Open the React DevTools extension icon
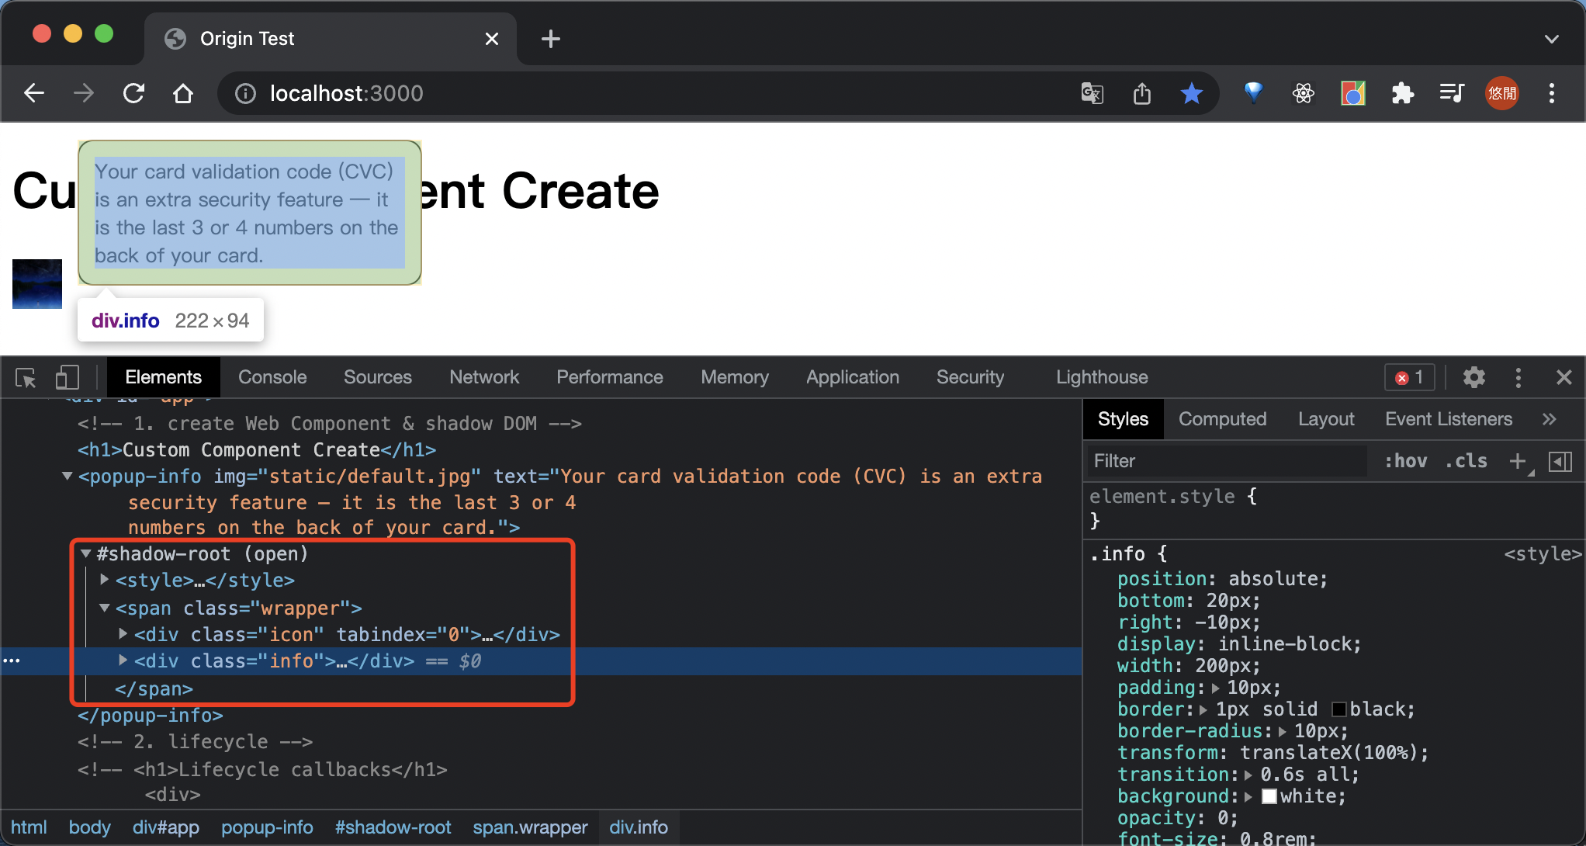Image resolution: width=1586 pixels, height=846 pixels. [1304, 93]
